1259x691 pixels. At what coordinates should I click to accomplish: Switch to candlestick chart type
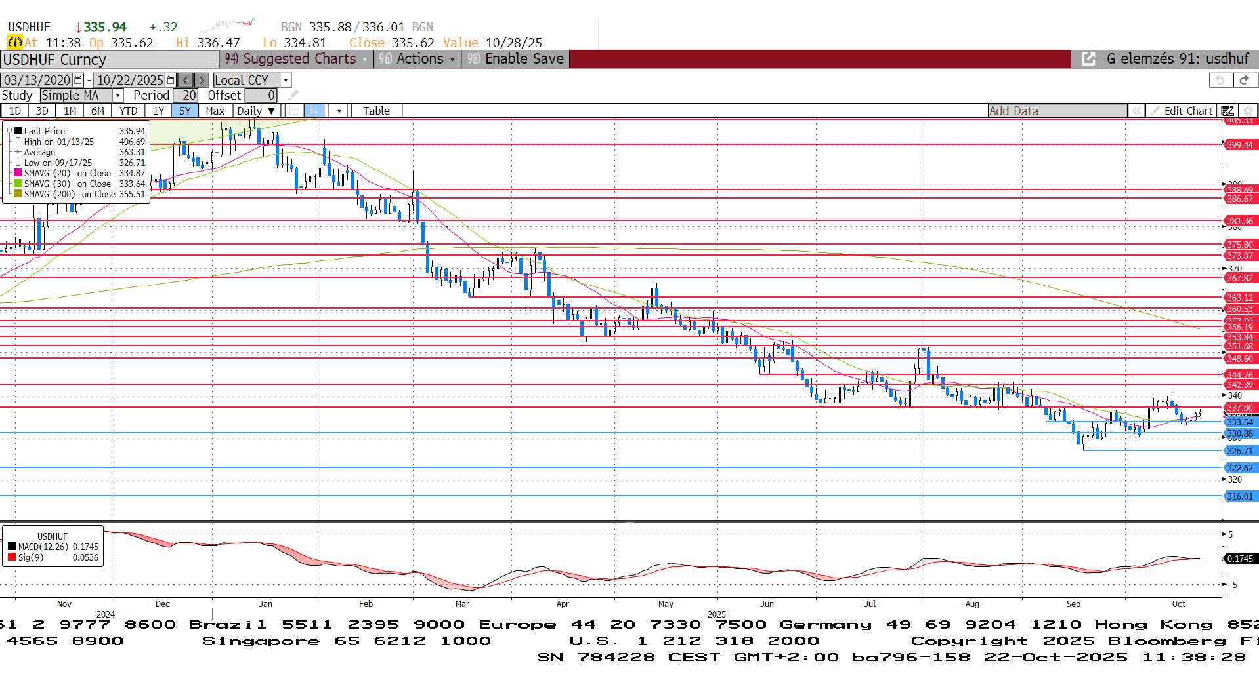[x=314, y=111]
